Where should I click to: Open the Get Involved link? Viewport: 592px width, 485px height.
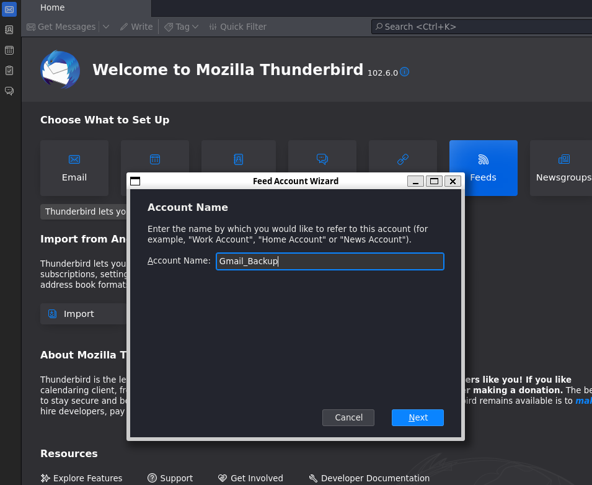coord(250,478)
